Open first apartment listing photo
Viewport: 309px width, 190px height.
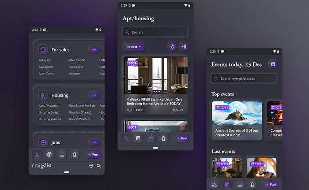(156, 75)
